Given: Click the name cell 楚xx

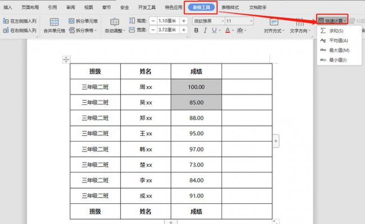Looking at the screenshot, I should [146, 164].
